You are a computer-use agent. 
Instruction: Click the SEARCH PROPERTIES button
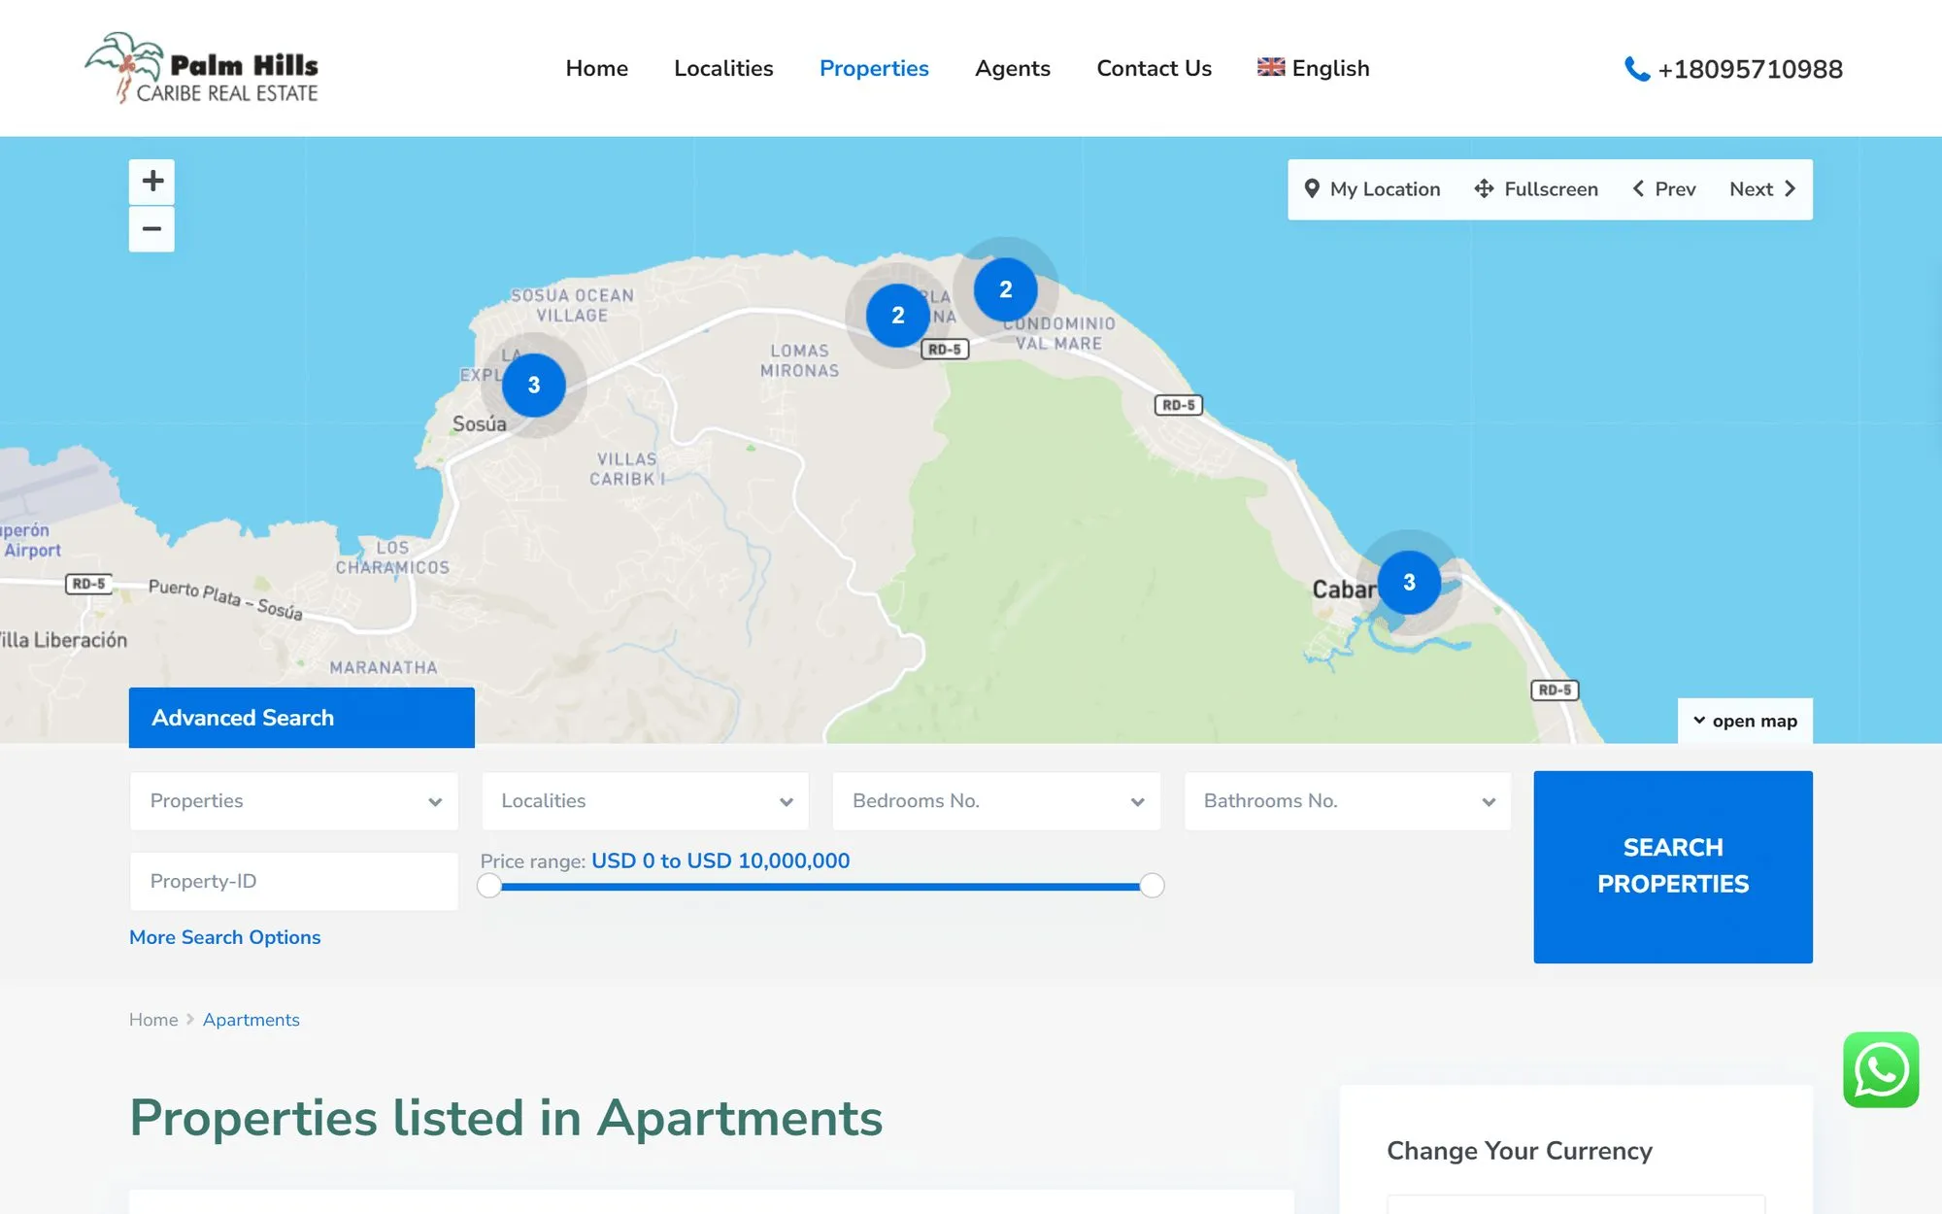1673,866
